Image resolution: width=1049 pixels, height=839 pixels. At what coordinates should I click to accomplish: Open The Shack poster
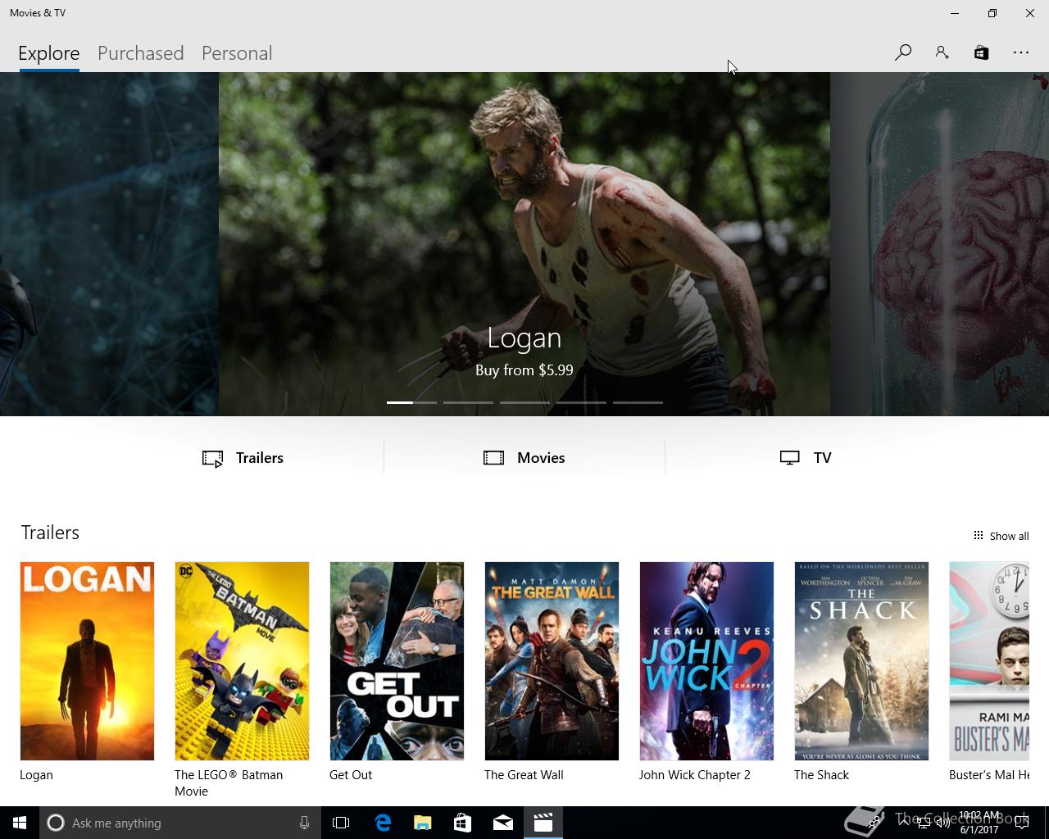861,661
